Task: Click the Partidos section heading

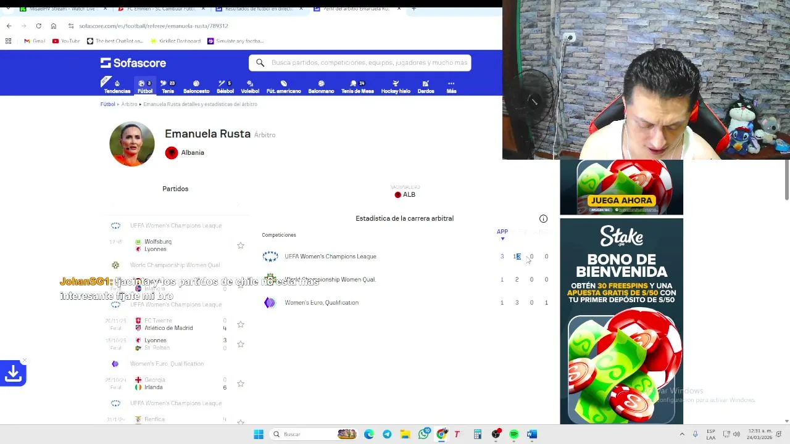Action: [x=175, y=189]
